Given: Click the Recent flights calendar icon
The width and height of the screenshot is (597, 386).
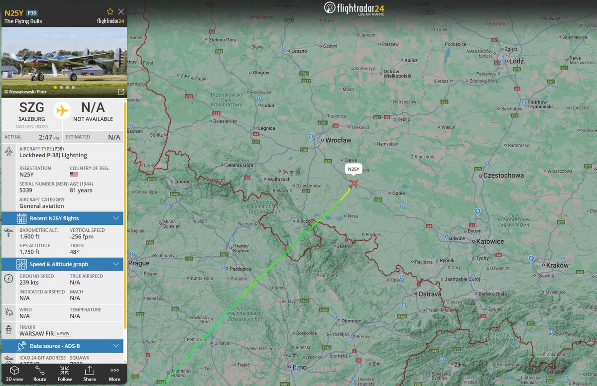Looking at the screenshot, I should coord(22,218).
